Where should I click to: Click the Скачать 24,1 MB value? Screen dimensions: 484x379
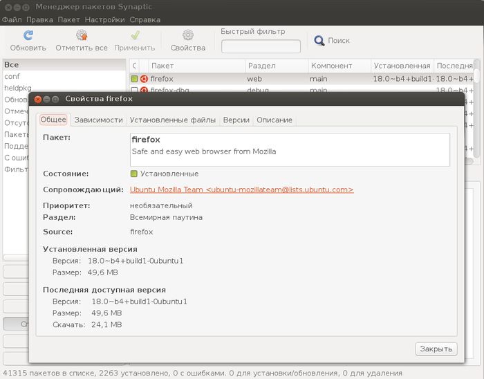[x=106, y=324]
